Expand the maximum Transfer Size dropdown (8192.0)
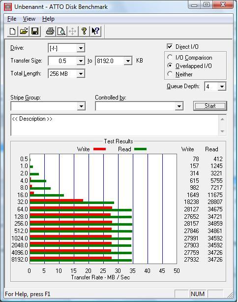Screen dimensions: 238x302 128,61
